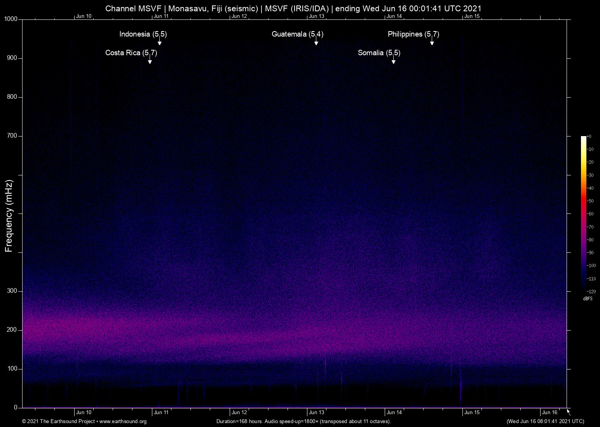Click the Frequency (mHz) axis title
This screenshot has width=600, height=427.
point(9,216)
